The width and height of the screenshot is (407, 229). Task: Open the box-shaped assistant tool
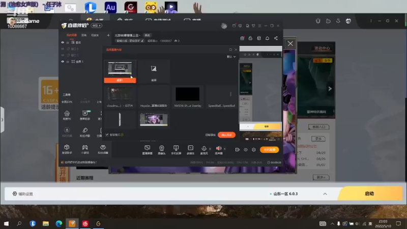click(x=67, y=149)
